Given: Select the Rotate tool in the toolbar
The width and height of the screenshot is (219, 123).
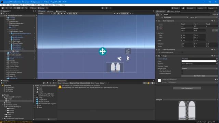Looking at the screenshot, I should point(11,8).
